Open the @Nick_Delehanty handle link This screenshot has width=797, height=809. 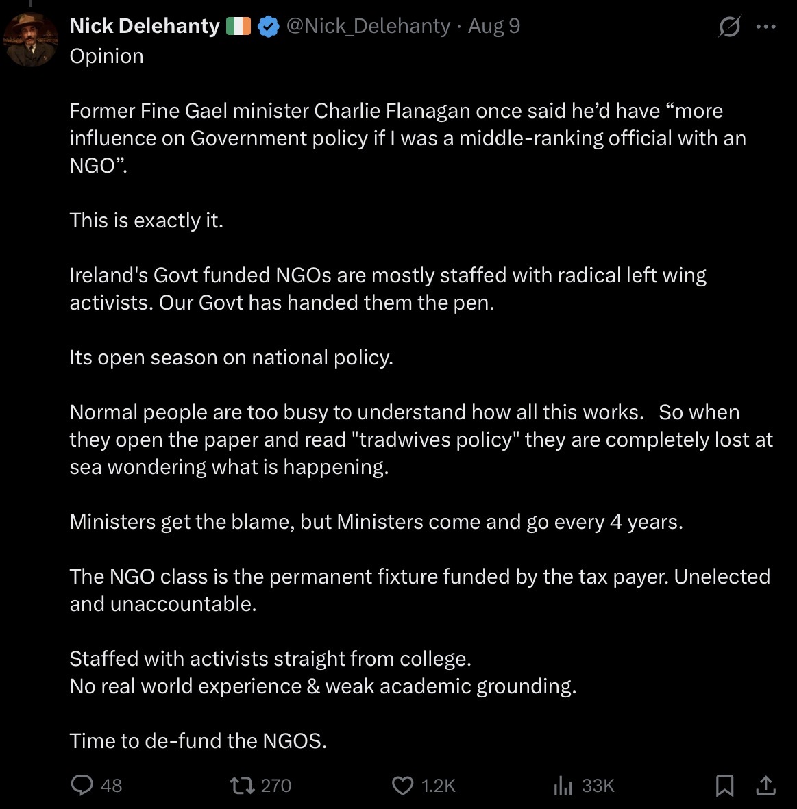(368, 26)
